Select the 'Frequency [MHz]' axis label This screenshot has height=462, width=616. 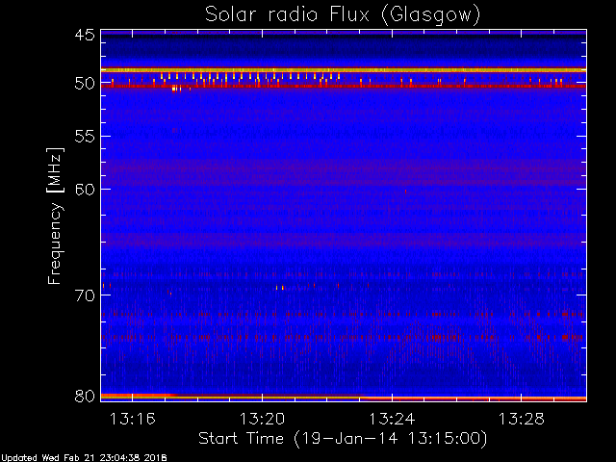55,216
